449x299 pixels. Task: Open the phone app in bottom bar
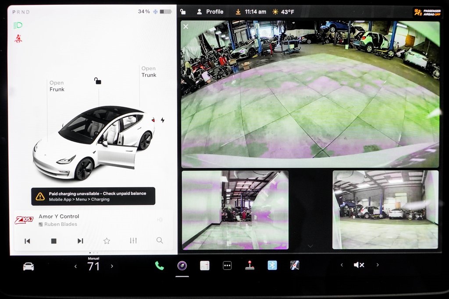click(159, 266)
